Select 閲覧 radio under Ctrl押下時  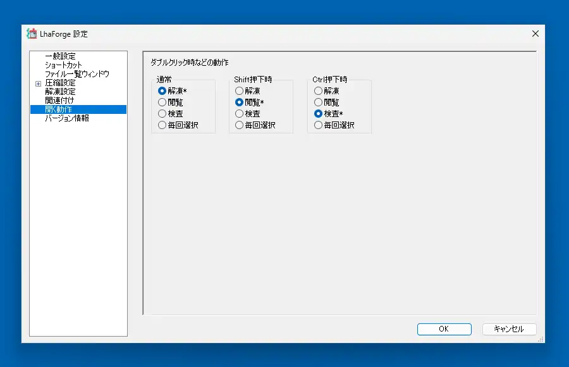[327, 103]
